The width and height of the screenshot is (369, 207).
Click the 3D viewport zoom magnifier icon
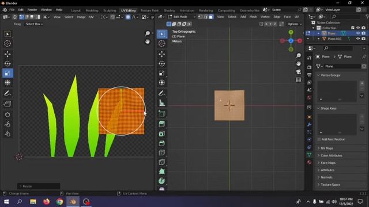coord(299,55)
